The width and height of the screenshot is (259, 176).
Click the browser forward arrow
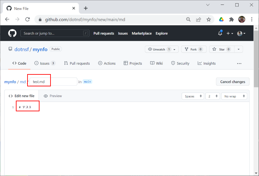click(17, 19)
